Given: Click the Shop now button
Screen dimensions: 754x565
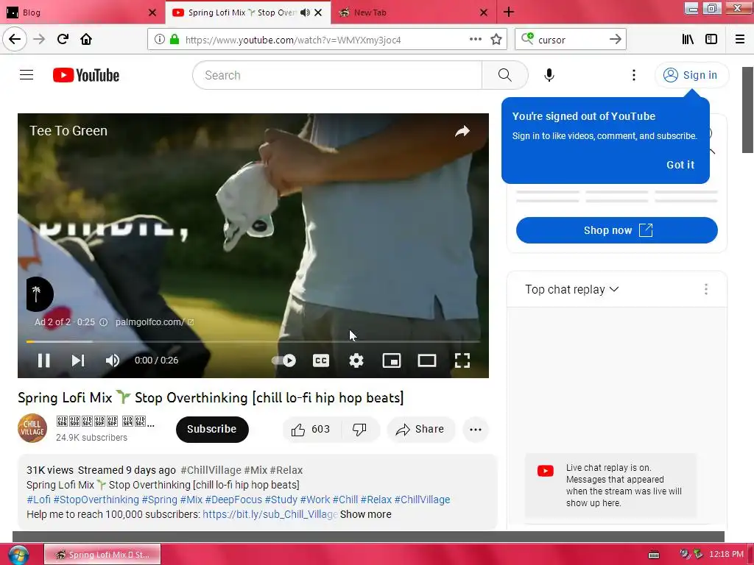Looking at the screenshot, I should 617,230.
